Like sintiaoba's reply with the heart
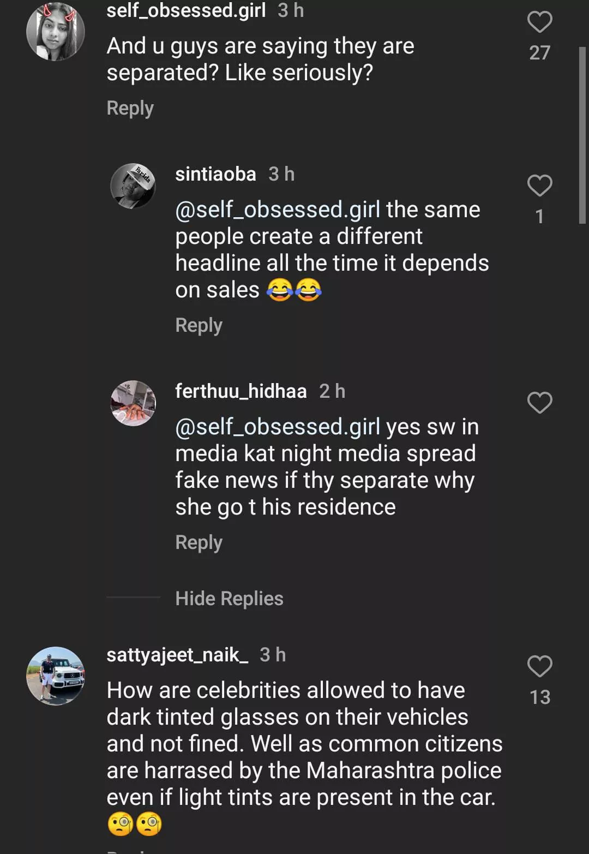This screenshot has width=589, height=854. 539,186
